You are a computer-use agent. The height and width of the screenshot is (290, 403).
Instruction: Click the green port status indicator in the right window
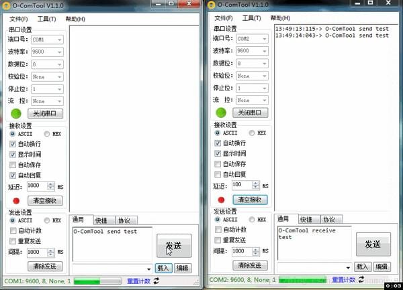pyautogui.click(x=221, y=113)
